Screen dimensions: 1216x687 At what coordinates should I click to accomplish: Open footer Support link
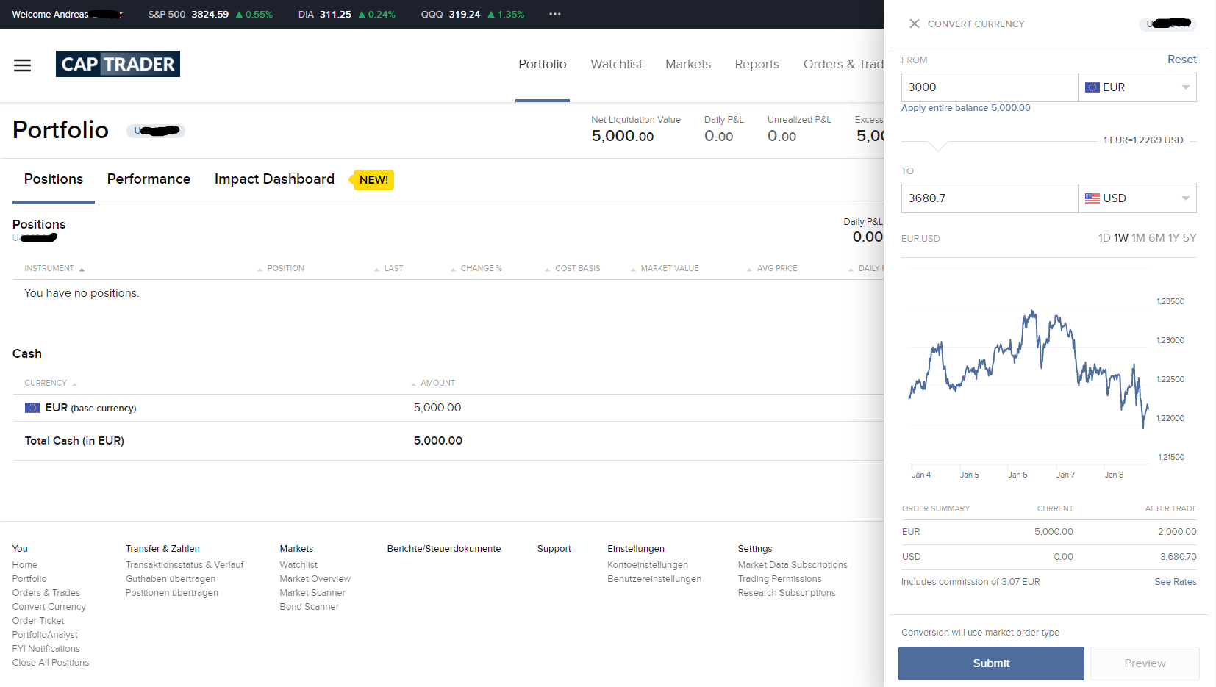coord(554,549)
